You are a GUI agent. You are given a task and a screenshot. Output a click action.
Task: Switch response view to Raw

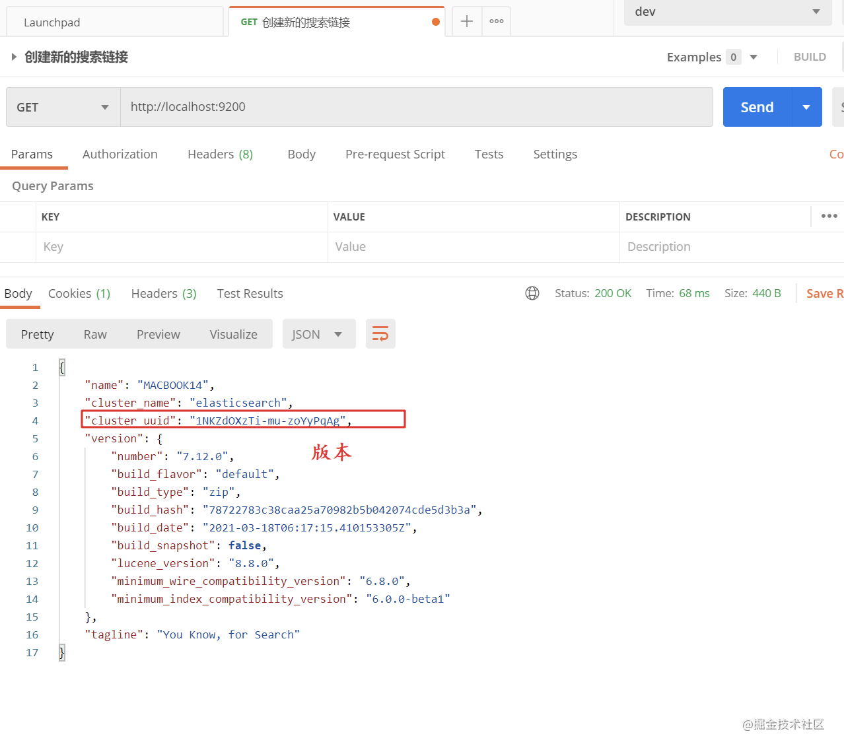(95, 334)
